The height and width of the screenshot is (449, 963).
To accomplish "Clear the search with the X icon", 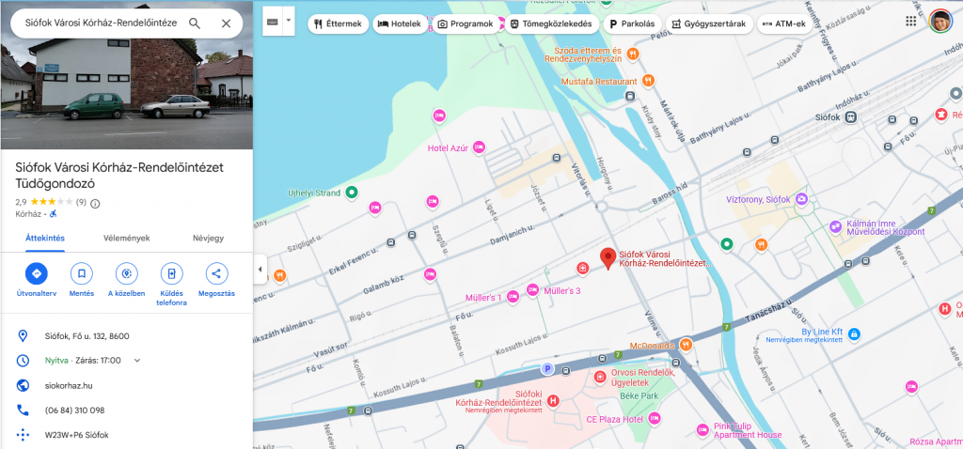I will (226, 23).
